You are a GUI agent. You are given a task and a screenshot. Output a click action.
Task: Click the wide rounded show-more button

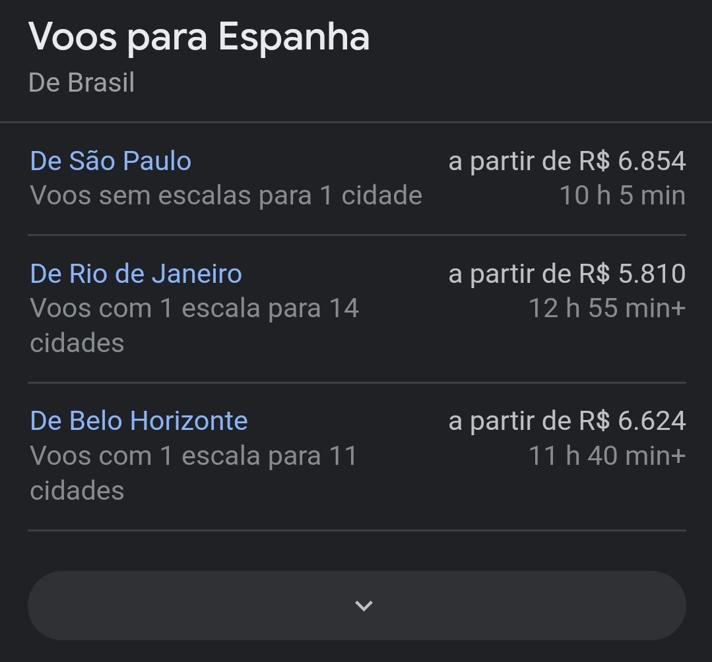click(x=357, y=606)
